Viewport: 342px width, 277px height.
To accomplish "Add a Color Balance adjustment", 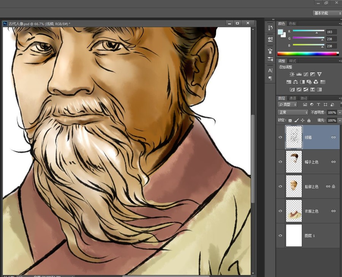I will (x=296, y=82).
